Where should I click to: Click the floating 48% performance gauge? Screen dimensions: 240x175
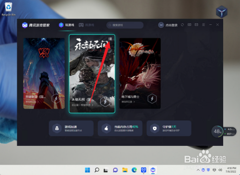click(217, 131)
